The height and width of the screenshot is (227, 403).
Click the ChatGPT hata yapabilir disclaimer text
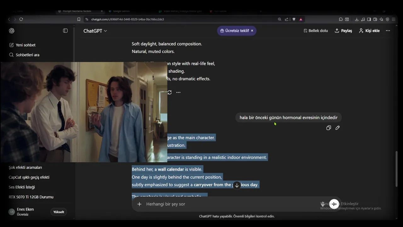(237, 216)
